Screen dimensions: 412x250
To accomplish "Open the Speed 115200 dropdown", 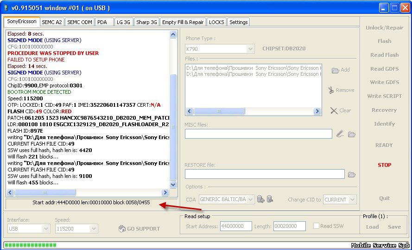I will (94, 228).
